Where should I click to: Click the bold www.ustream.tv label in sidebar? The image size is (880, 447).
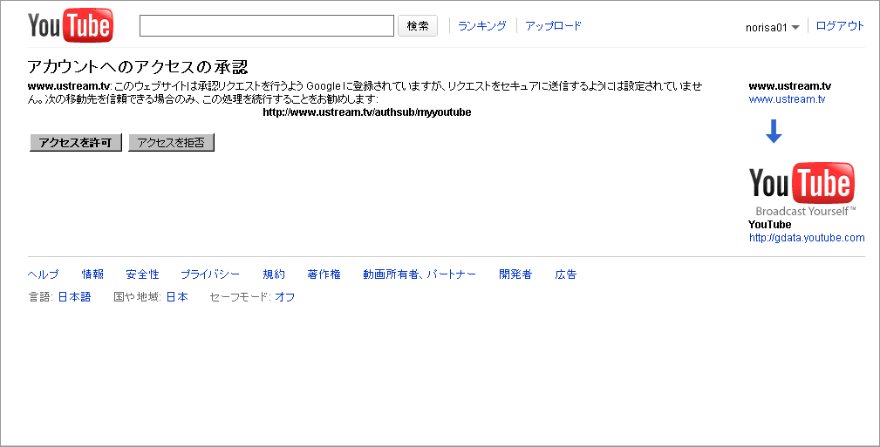pyautogui.click(x=789, y=85)
